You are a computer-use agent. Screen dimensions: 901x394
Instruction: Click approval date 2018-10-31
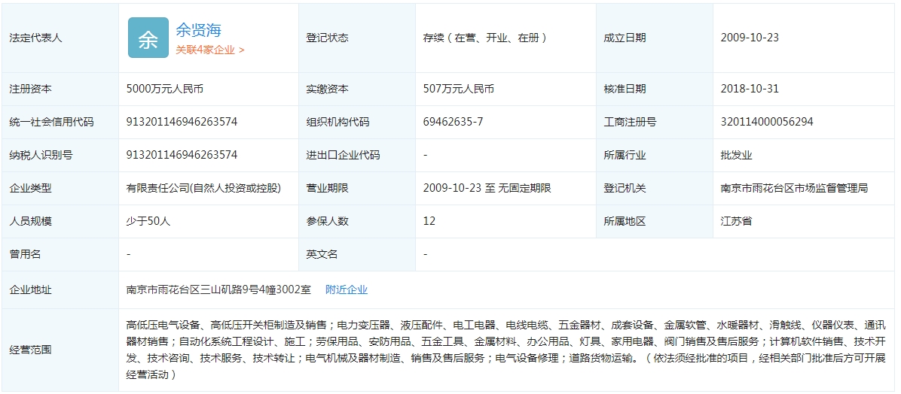click(749, 89)
